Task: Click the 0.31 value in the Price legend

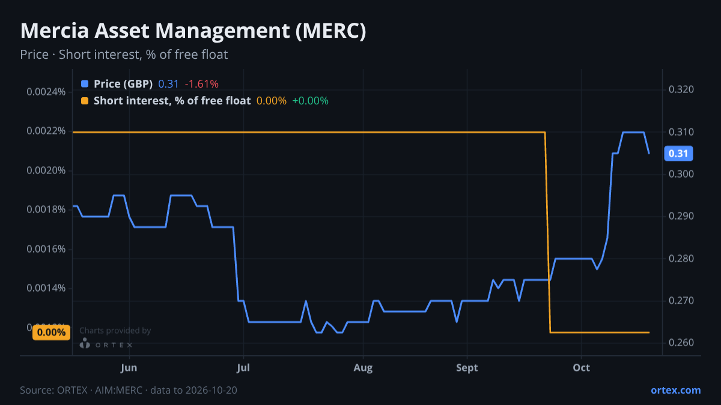Action: pyautogui.click(x=168, y=84)
